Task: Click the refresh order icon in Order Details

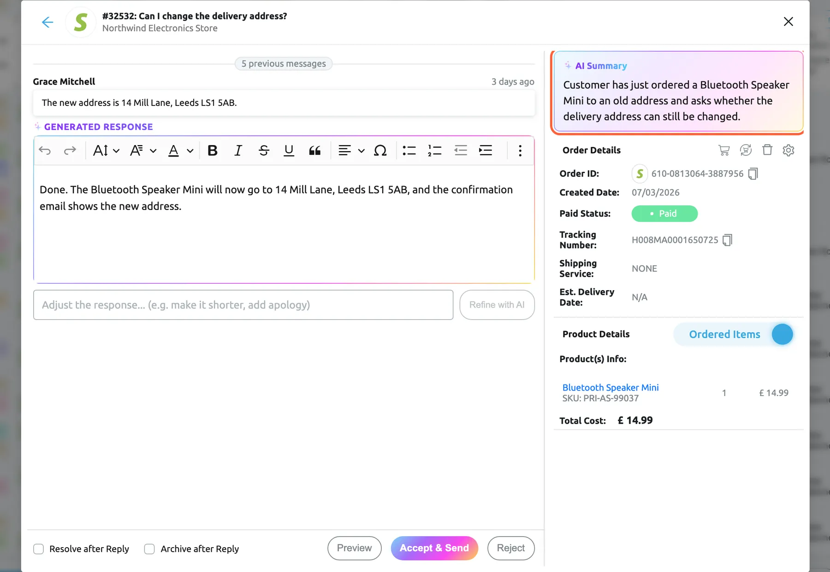Action: (746, 150)
